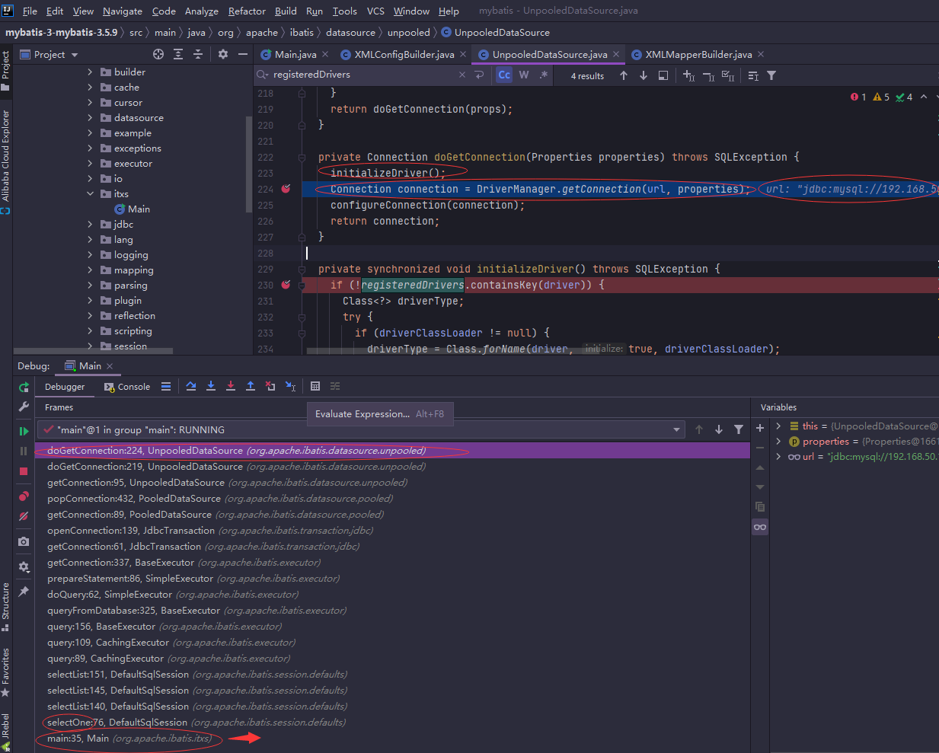The image size is (939, 753).
Task: Switch to Console tab in debugger
Action: coord(127,387)
